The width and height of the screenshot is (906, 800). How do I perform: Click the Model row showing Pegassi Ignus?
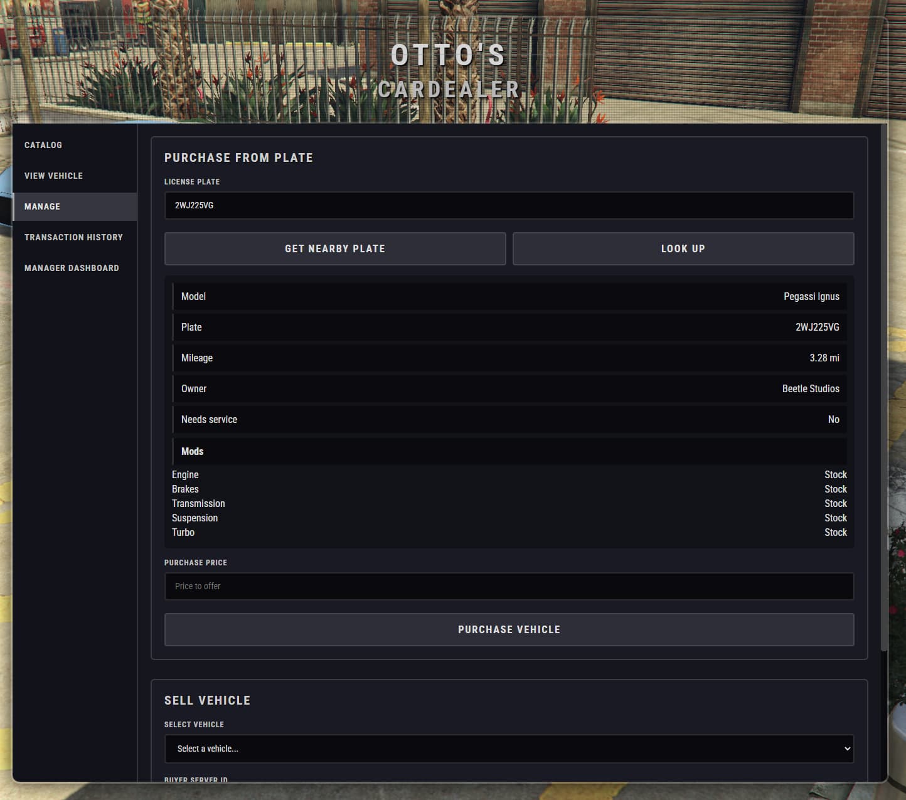pos(509,296)
